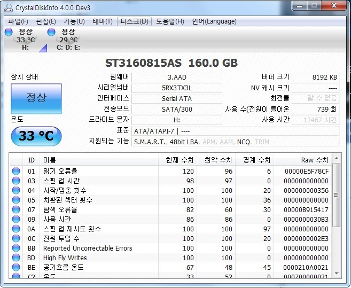351x288 pixels.
Task: Click the 정상 health status button
Action: click(x=36, y=99)
